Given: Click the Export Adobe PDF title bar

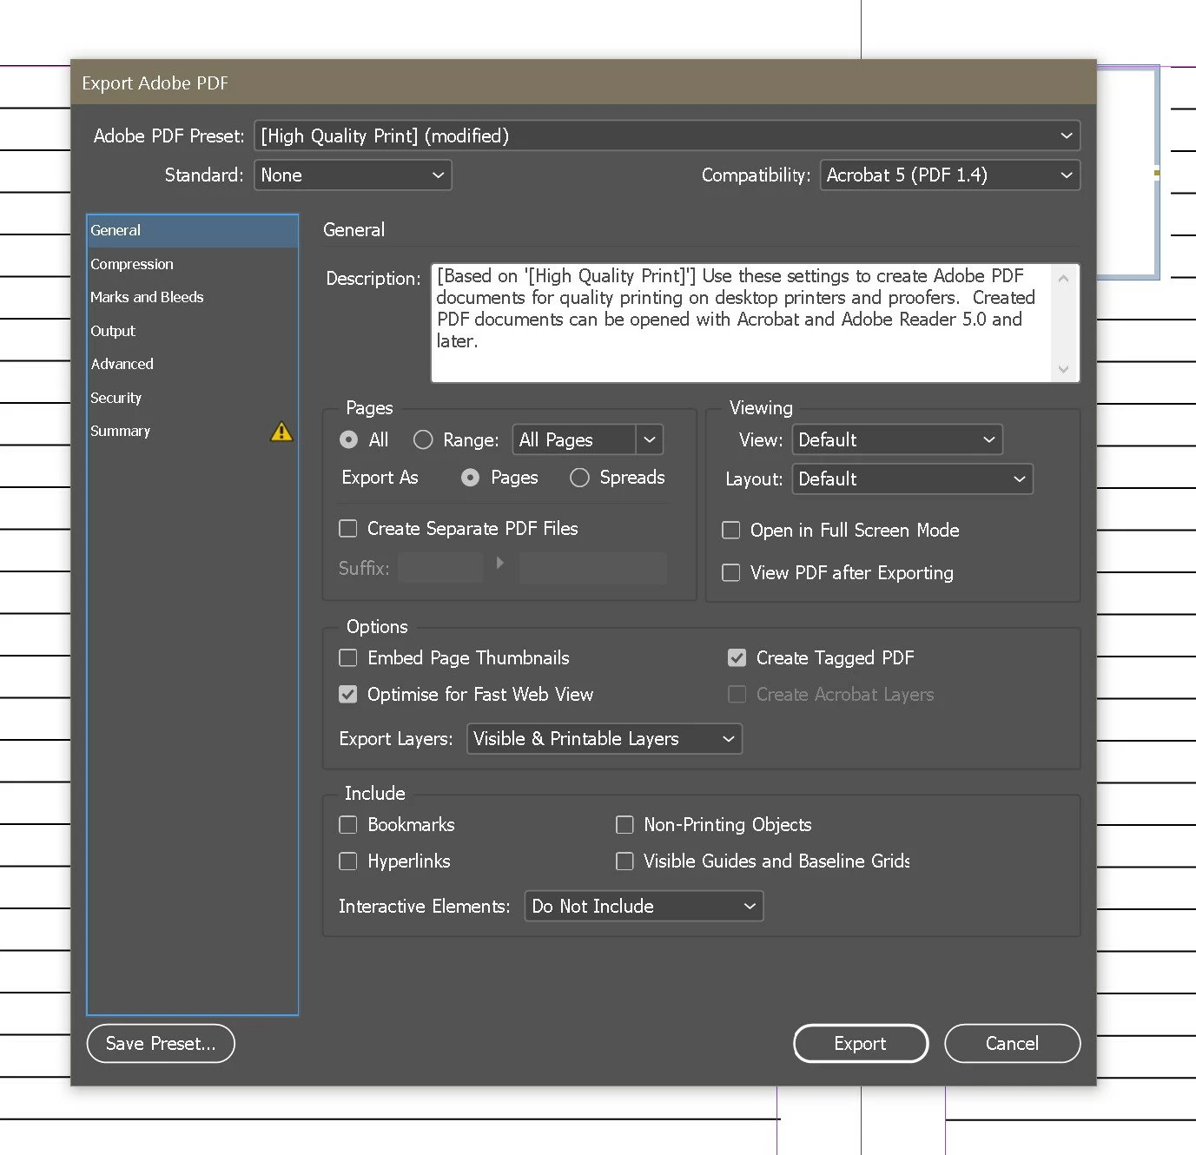Looking at the screenshot, I should coord(584,83).
